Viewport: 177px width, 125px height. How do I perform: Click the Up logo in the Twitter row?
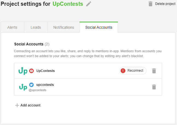pos(23,87)
